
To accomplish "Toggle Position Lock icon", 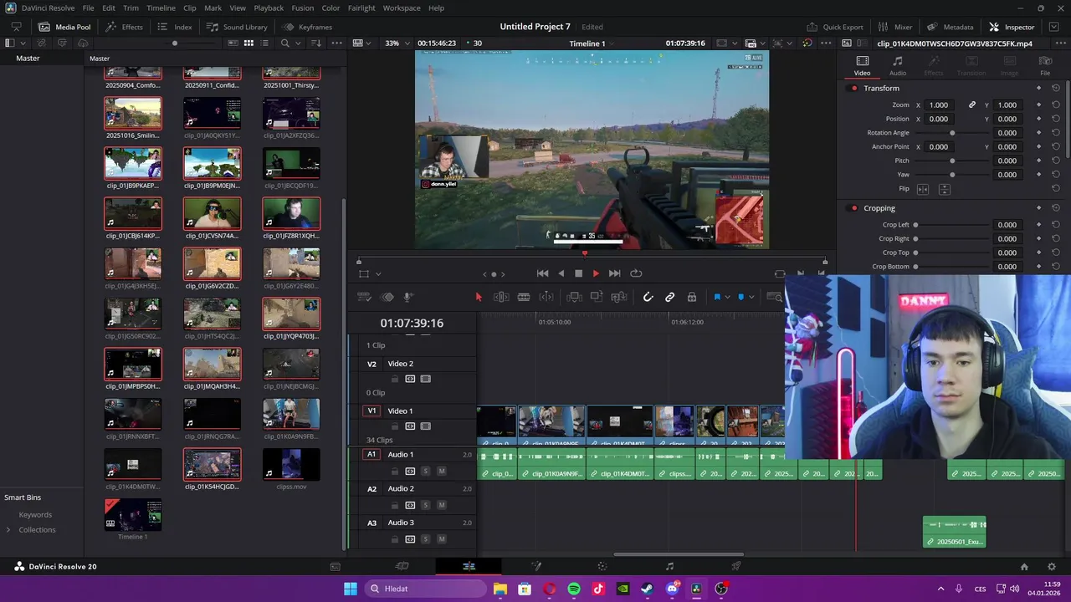I will [x=692, y=297].
